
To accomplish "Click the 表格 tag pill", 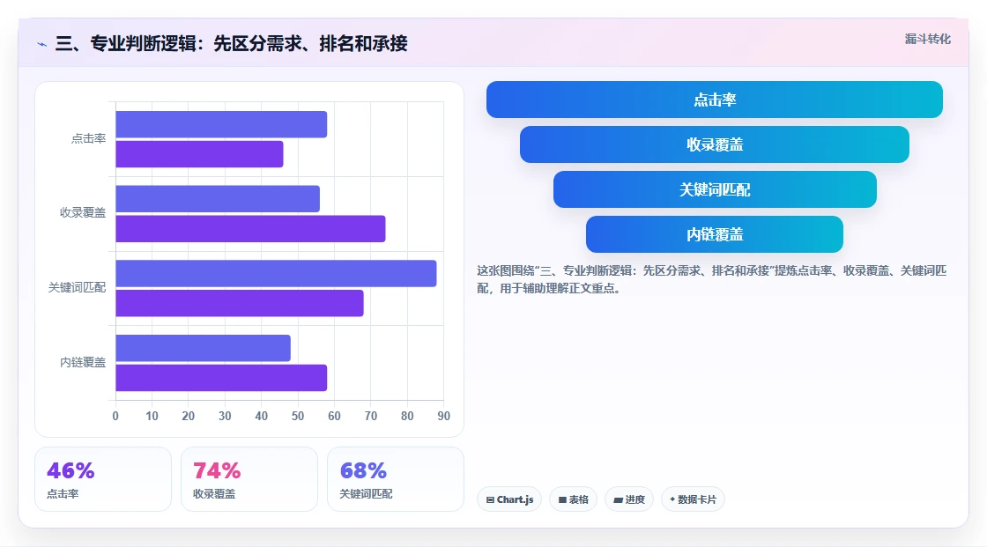I will pyautogui.click(x=573, y=499).
